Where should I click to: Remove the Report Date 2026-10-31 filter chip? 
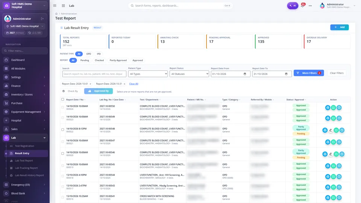(x=124, y=84)
